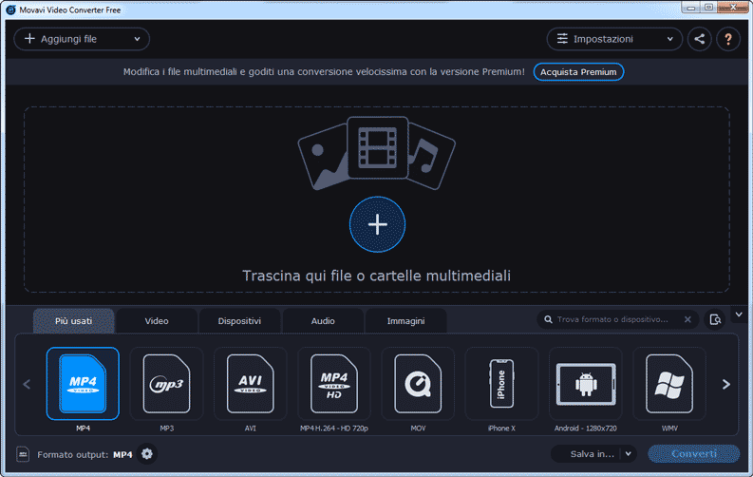Expand the Salva in dropdown arrow

point(629,454)
